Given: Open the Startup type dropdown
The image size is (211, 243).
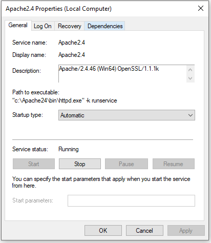Looking at the screenshot, I should coord(126,115).
